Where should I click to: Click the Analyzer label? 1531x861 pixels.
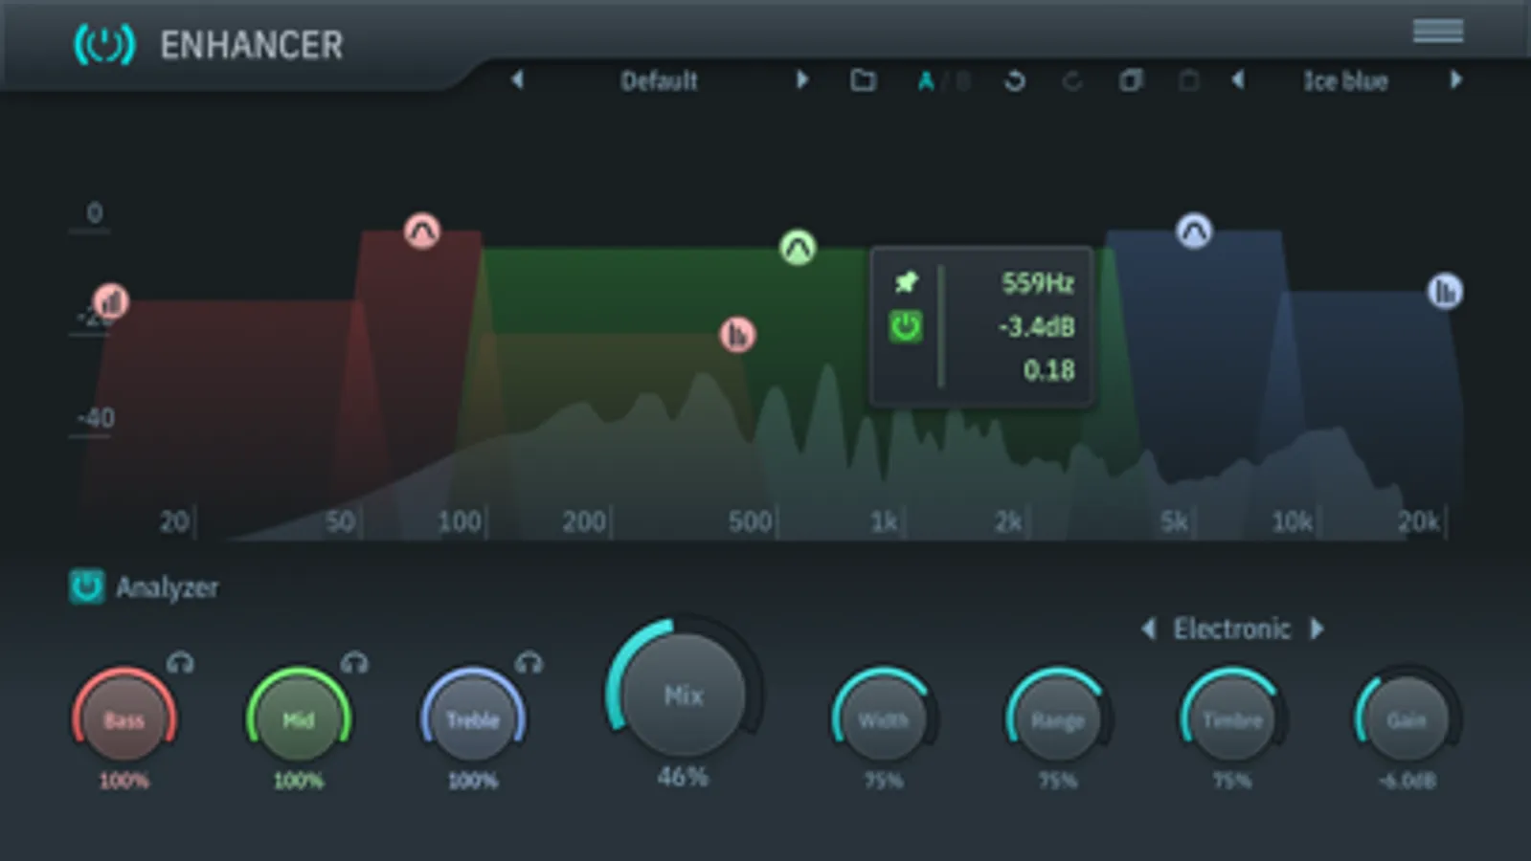pyautogui.click(x=167, y=587)
